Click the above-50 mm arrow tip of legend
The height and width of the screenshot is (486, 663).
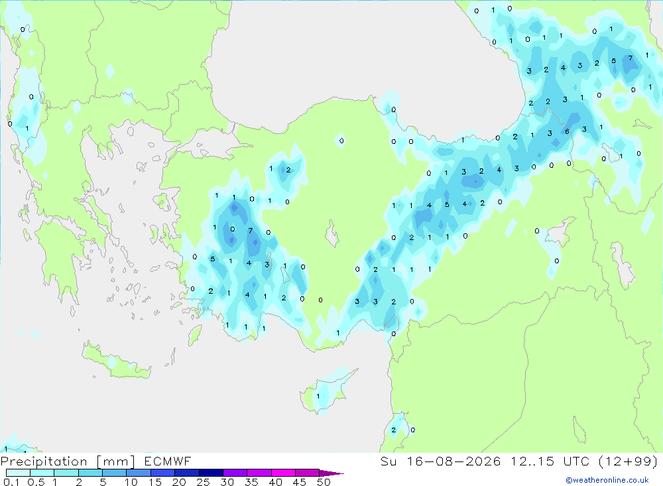click(331, 473)
